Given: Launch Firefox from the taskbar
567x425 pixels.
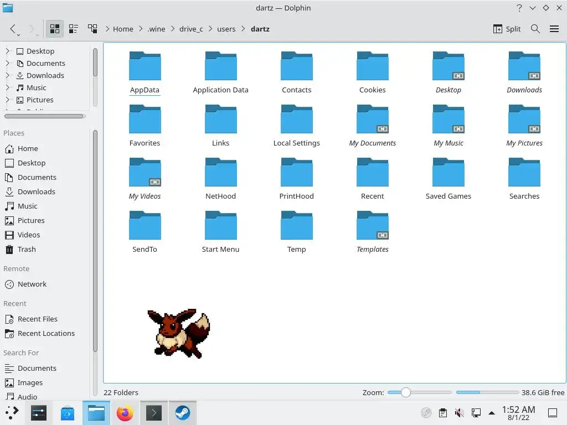Looking at the screenshot, I should [125, 413].
